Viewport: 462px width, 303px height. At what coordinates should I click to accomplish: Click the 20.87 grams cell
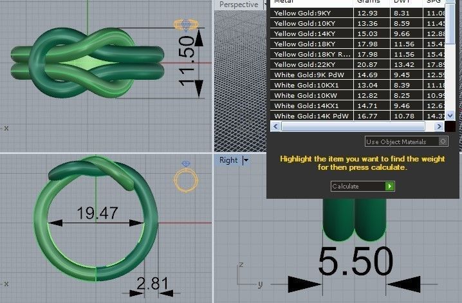(372, 64)
